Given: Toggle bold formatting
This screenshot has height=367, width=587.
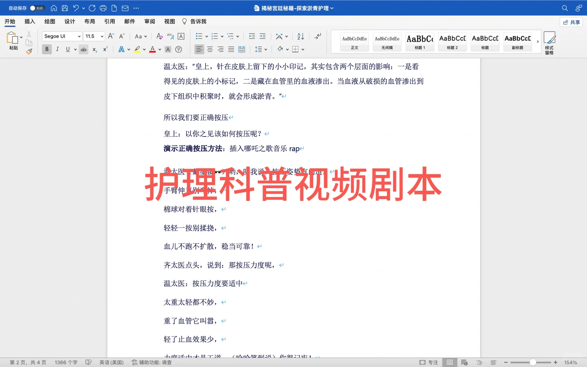Looking at the screenshot, I should coord(47,49).
